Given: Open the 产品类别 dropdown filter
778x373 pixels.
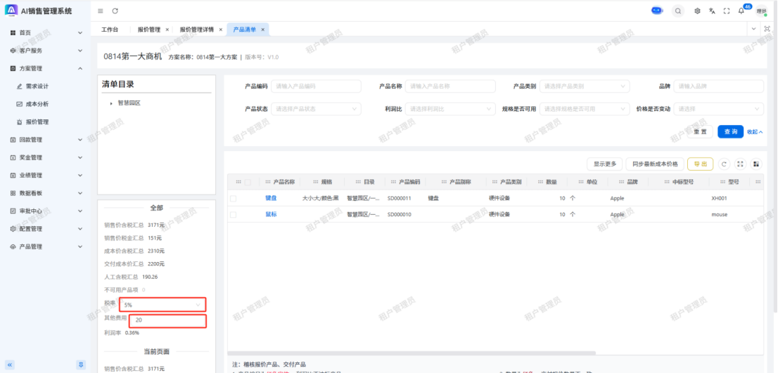Looking at the screenshot, I should [x=585, y=86].
